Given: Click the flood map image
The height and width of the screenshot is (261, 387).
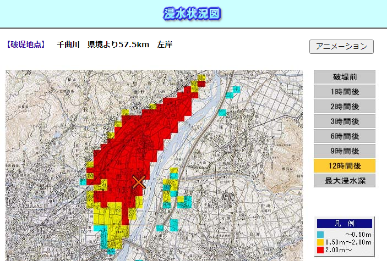Looking at the screenshot, I should [154, 165].
